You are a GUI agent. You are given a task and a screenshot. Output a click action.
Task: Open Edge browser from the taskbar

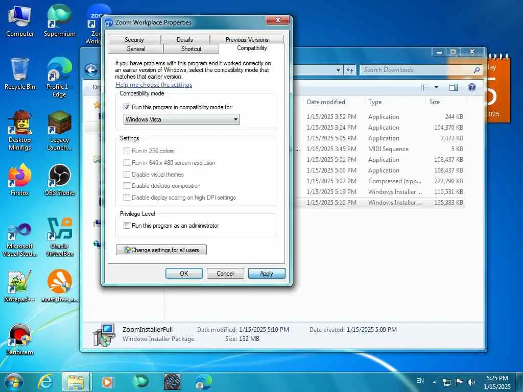[x=204, y=382]
